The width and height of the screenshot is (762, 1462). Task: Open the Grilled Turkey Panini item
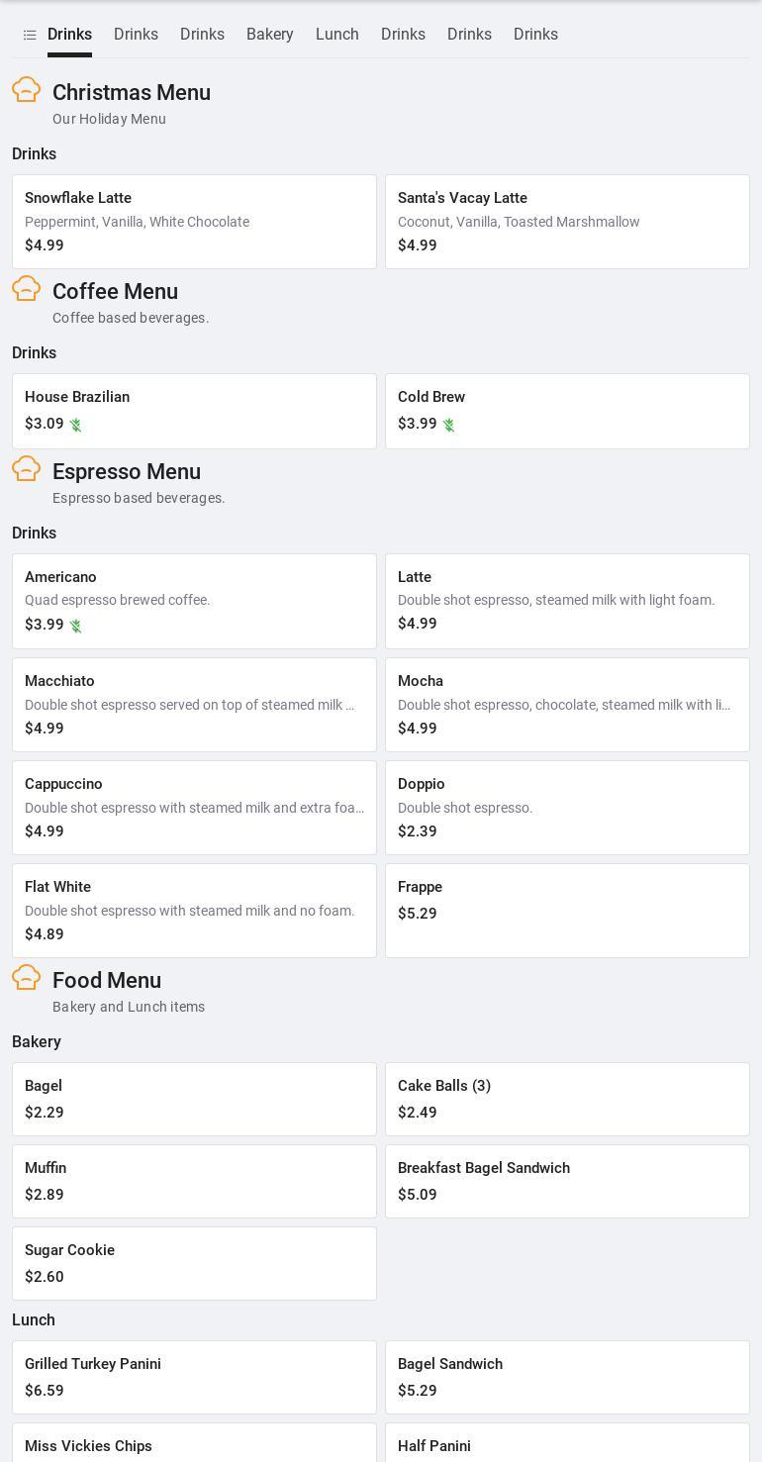194,1377
